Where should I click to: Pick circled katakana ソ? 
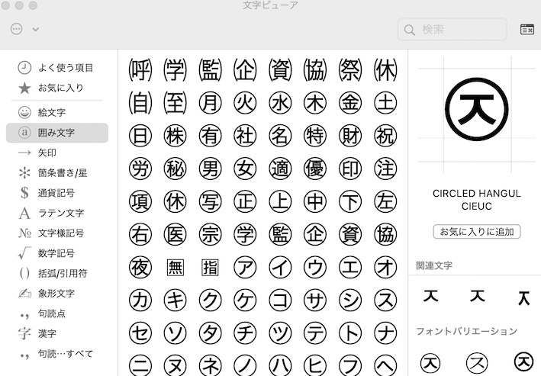tap(175, 333)
